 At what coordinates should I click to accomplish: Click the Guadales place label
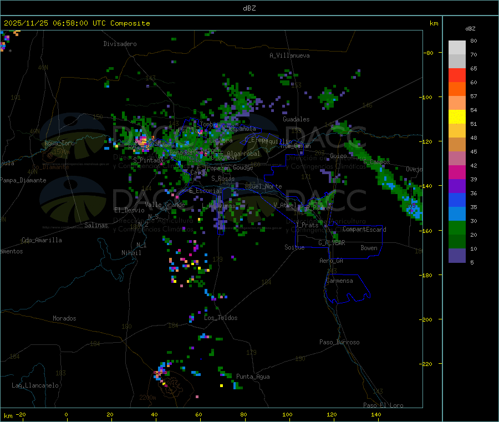coord(296,119)
